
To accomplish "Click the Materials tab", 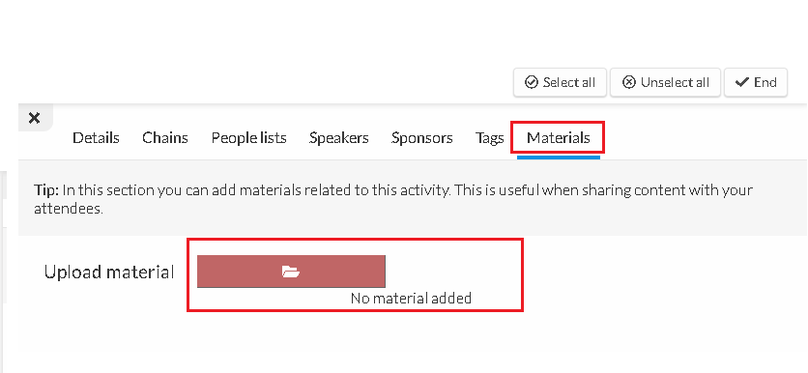I will pyautogui.click(x=558, y=137).
